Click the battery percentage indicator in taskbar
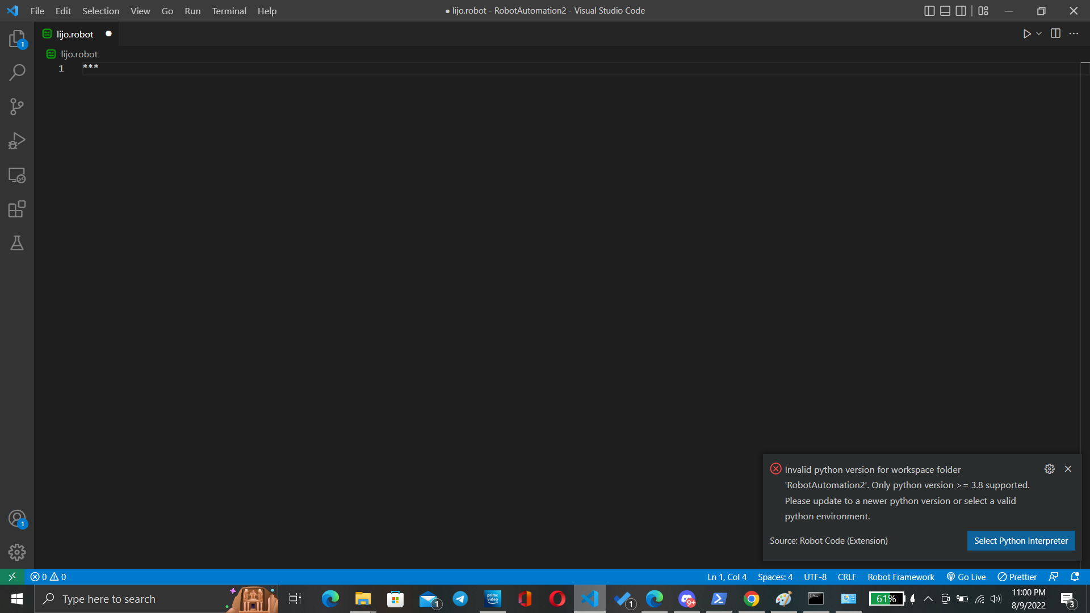1090x613 pixels. click(887, 599)
